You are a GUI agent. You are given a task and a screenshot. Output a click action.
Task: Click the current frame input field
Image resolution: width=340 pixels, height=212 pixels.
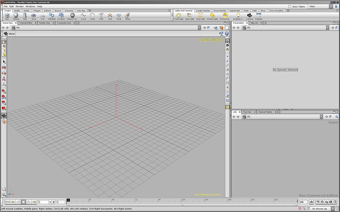pyautogui.click(x=44, y=202)
